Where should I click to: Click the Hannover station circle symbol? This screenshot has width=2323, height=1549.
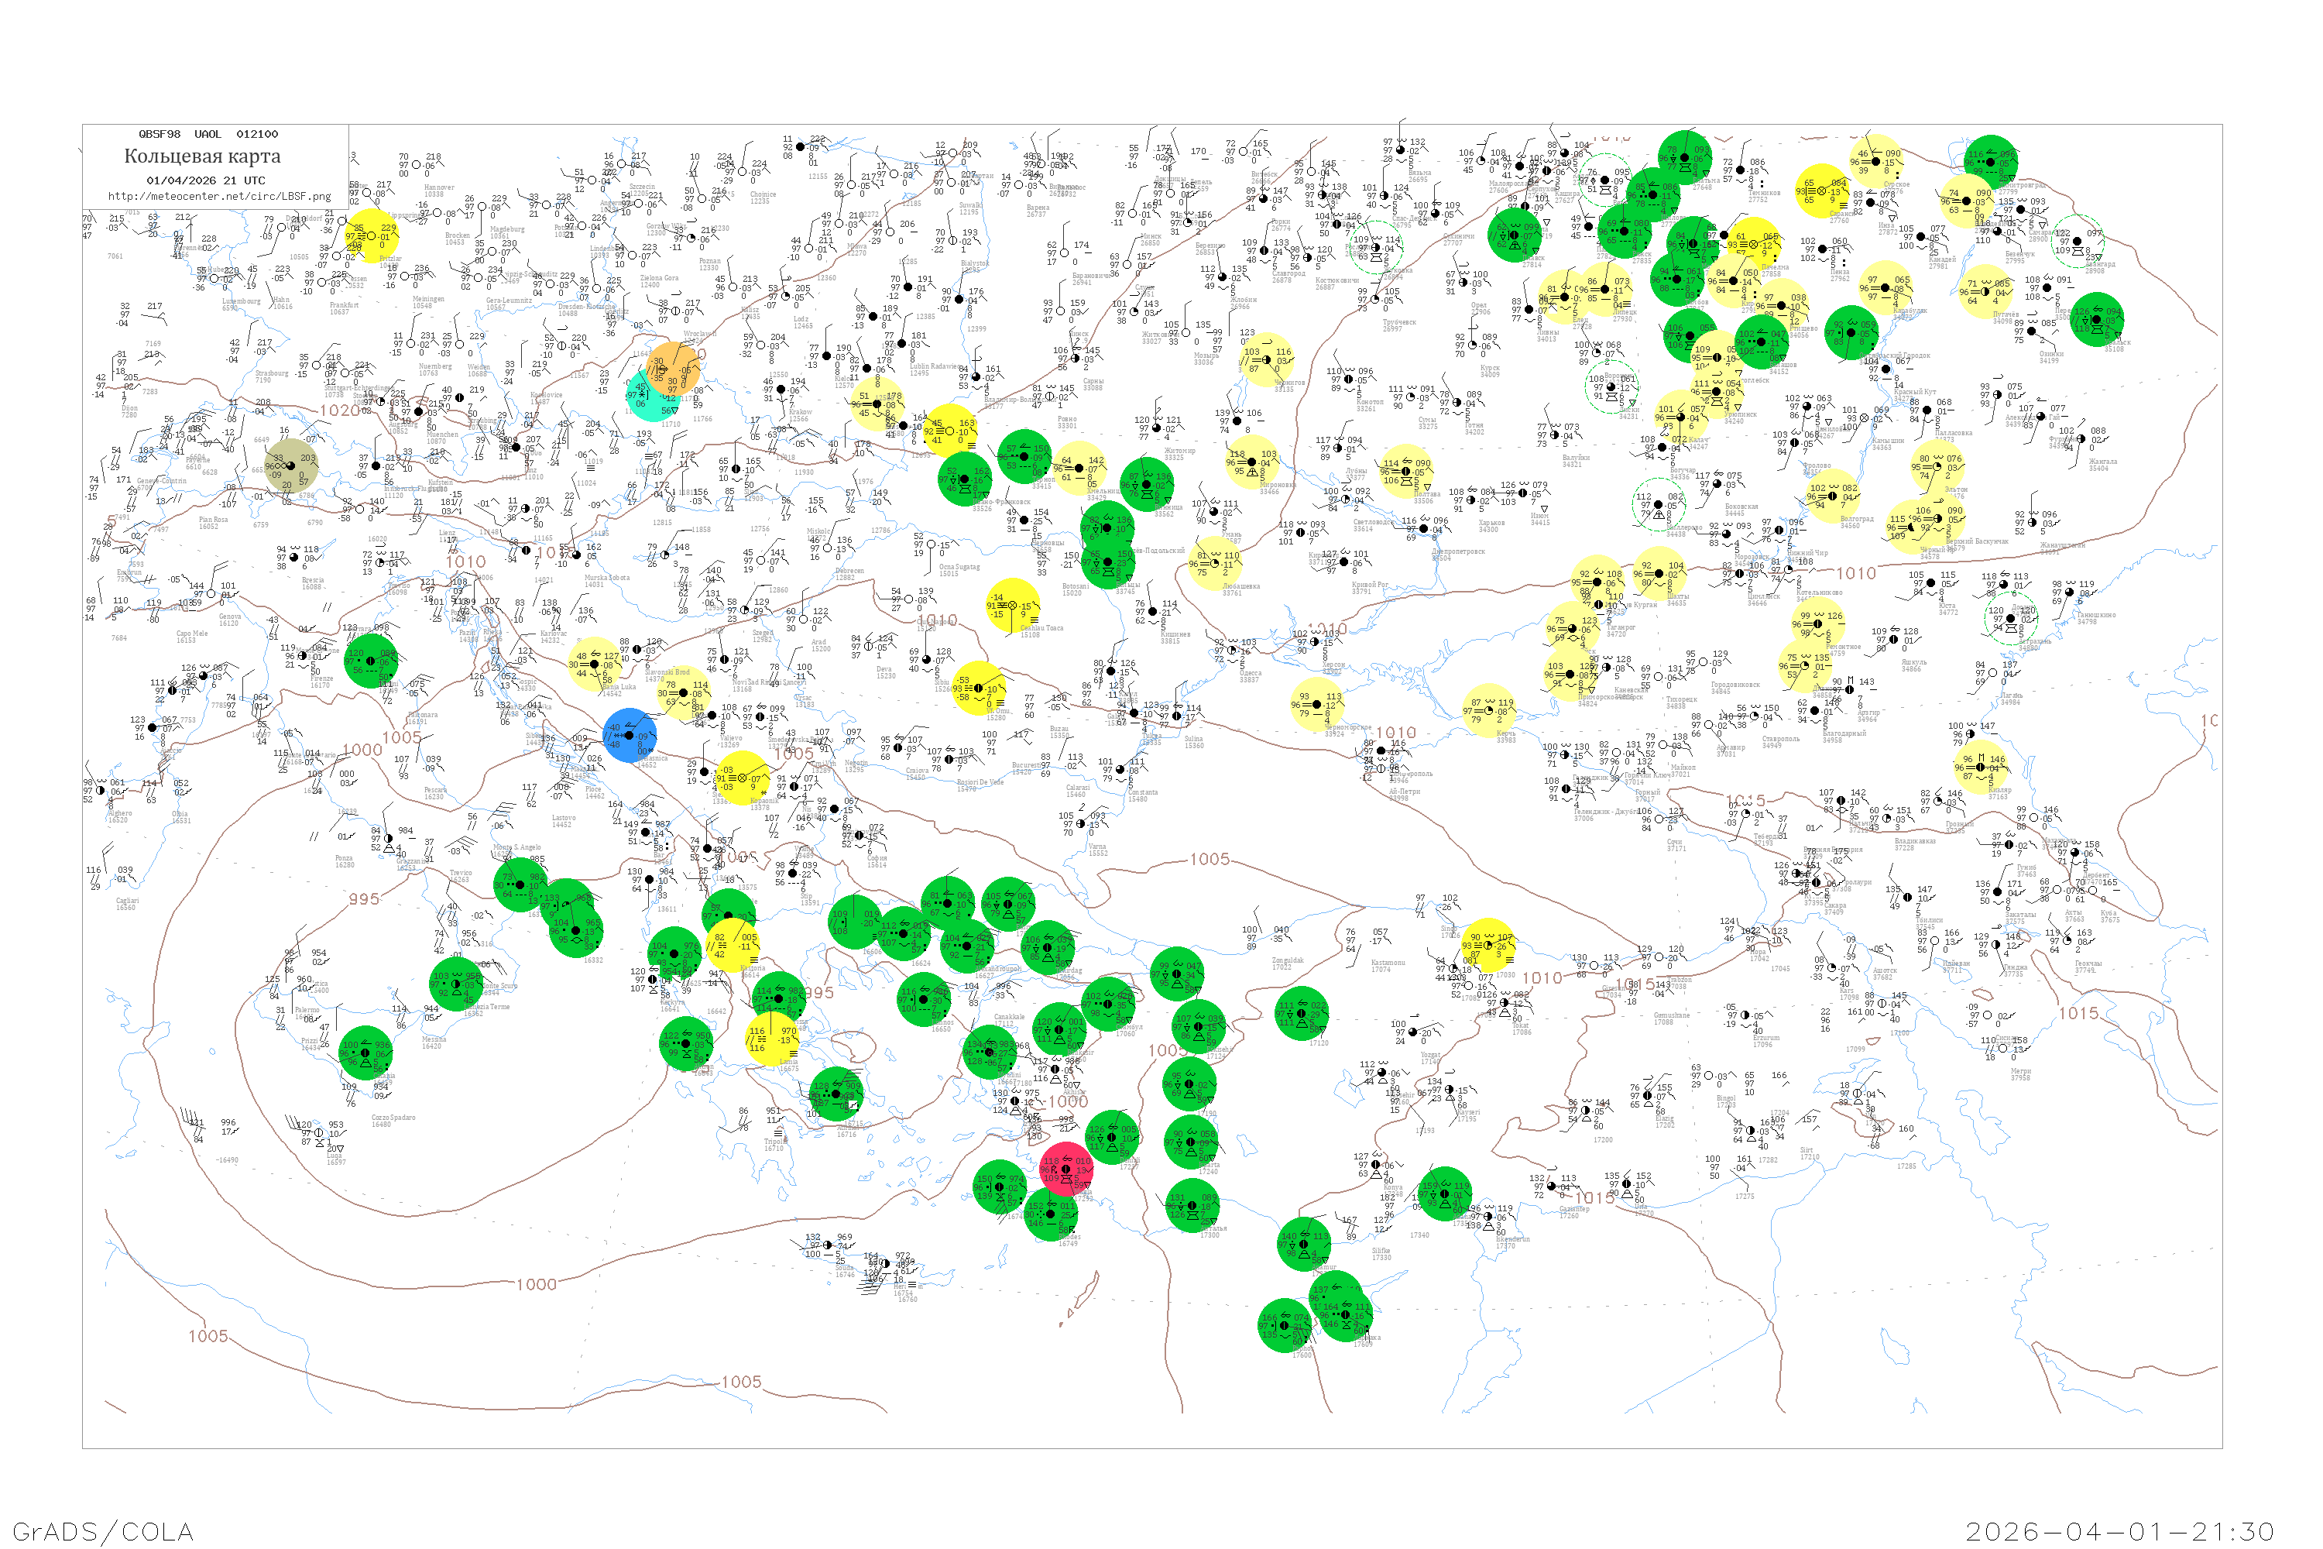(418, 165)
